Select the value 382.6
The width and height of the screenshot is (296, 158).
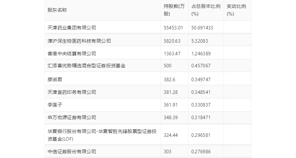pyautogui.click(x=169, y=79)
